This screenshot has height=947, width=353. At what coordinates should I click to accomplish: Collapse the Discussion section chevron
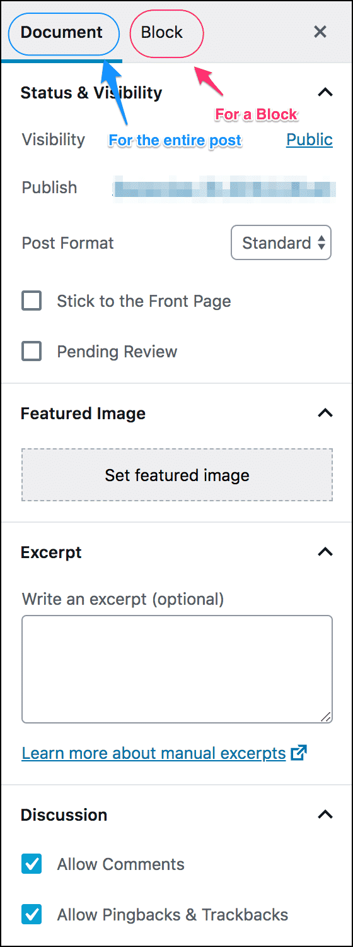[x=325, y=815]
